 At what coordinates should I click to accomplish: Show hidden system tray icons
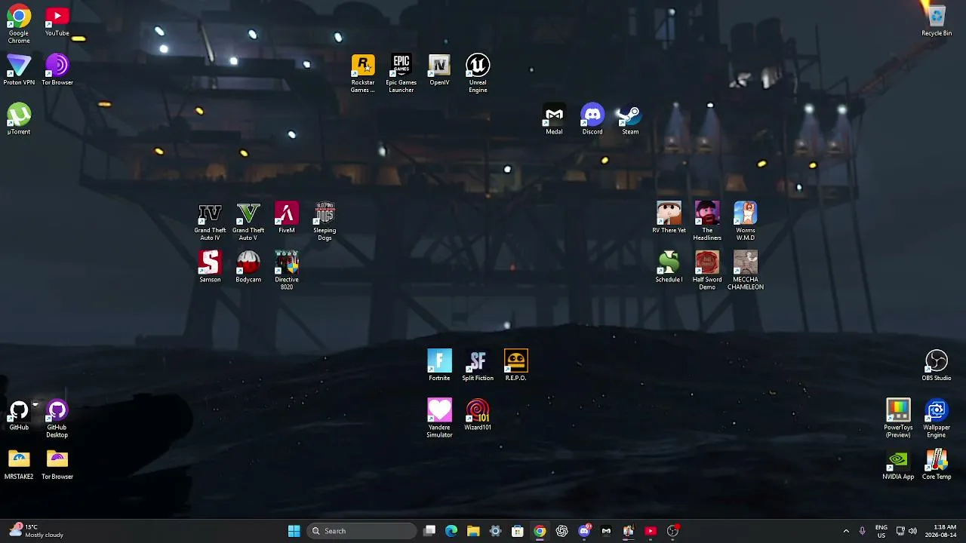pyautogui.click(x=846, y=531)
